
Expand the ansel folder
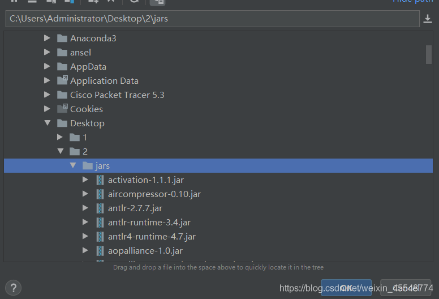point(47,52)
